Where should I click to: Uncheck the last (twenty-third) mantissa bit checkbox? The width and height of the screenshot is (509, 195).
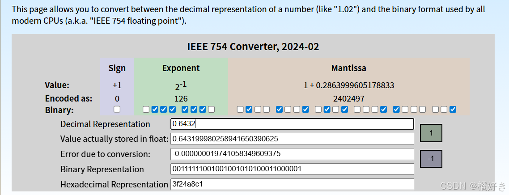453,109
